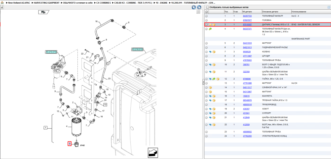Toggle the small square button at diagram top-right

pyautogui.click(x=198, y=12)
